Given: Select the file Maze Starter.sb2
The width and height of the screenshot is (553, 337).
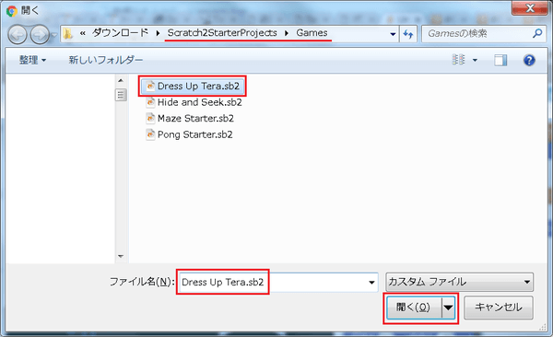Looking at the screenshot, I should click(190, 118).
